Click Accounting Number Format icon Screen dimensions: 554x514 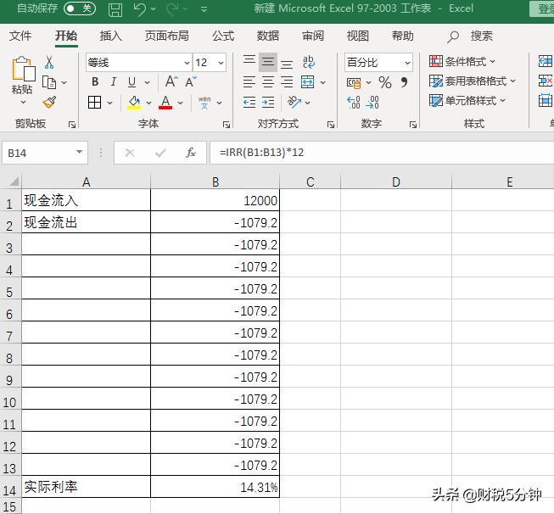coord(354,82)
